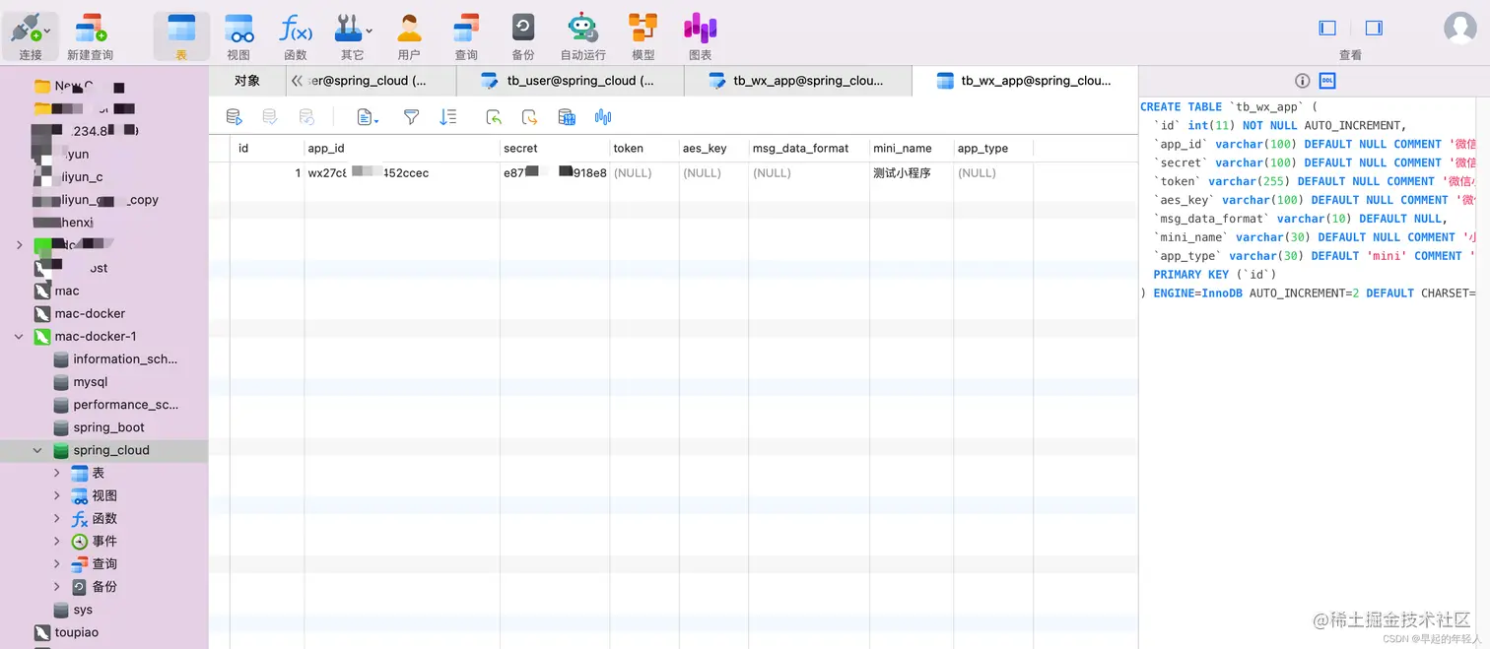Click the token column header
The height and width of the screenshot is (649, 1490).
[x=644, y=148]
